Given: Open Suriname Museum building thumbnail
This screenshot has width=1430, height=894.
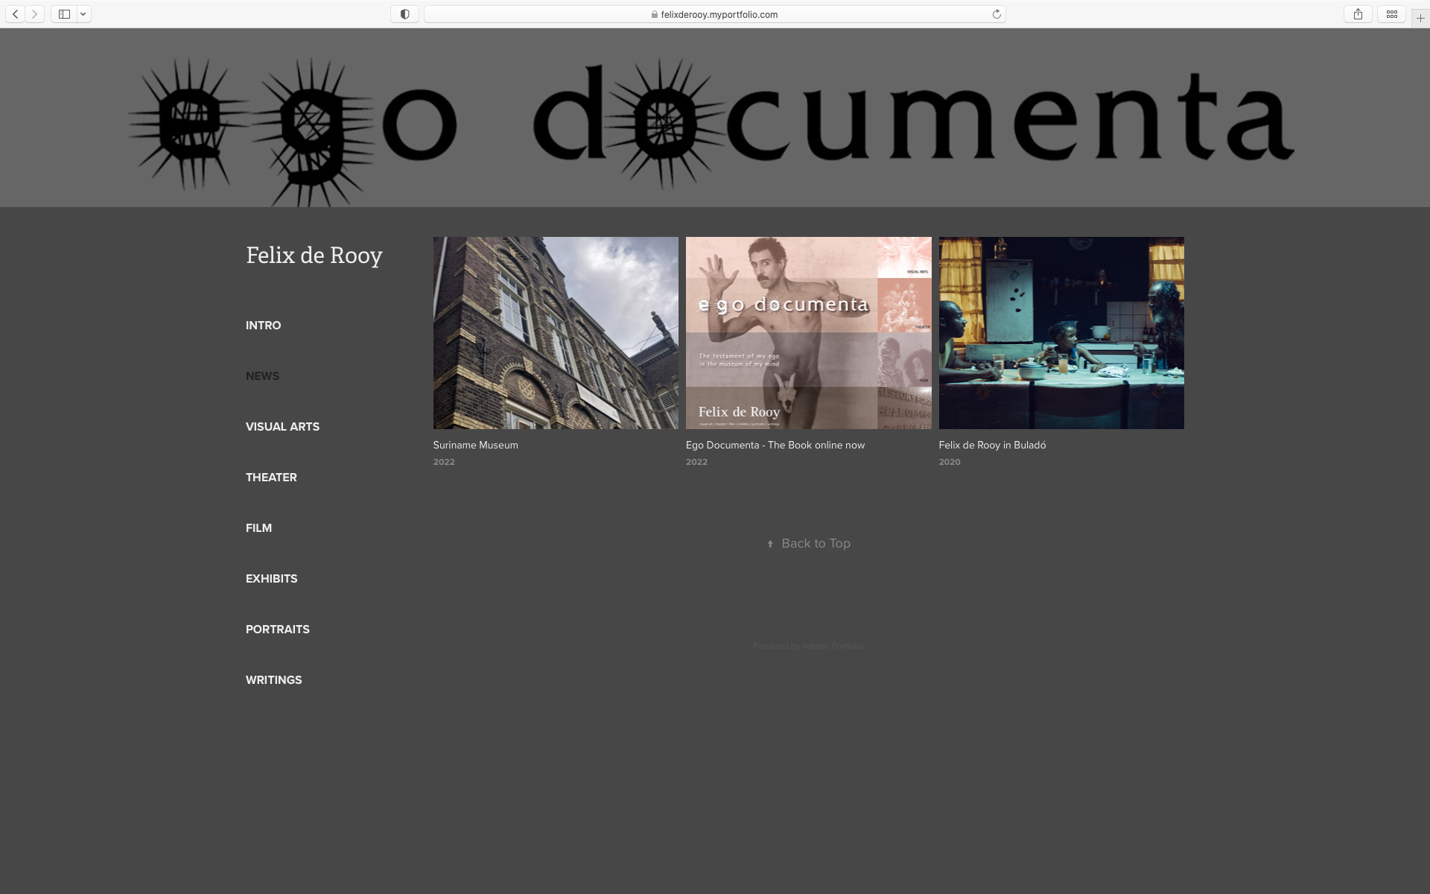Looking at the screenshot, I should tap(556, 332).
